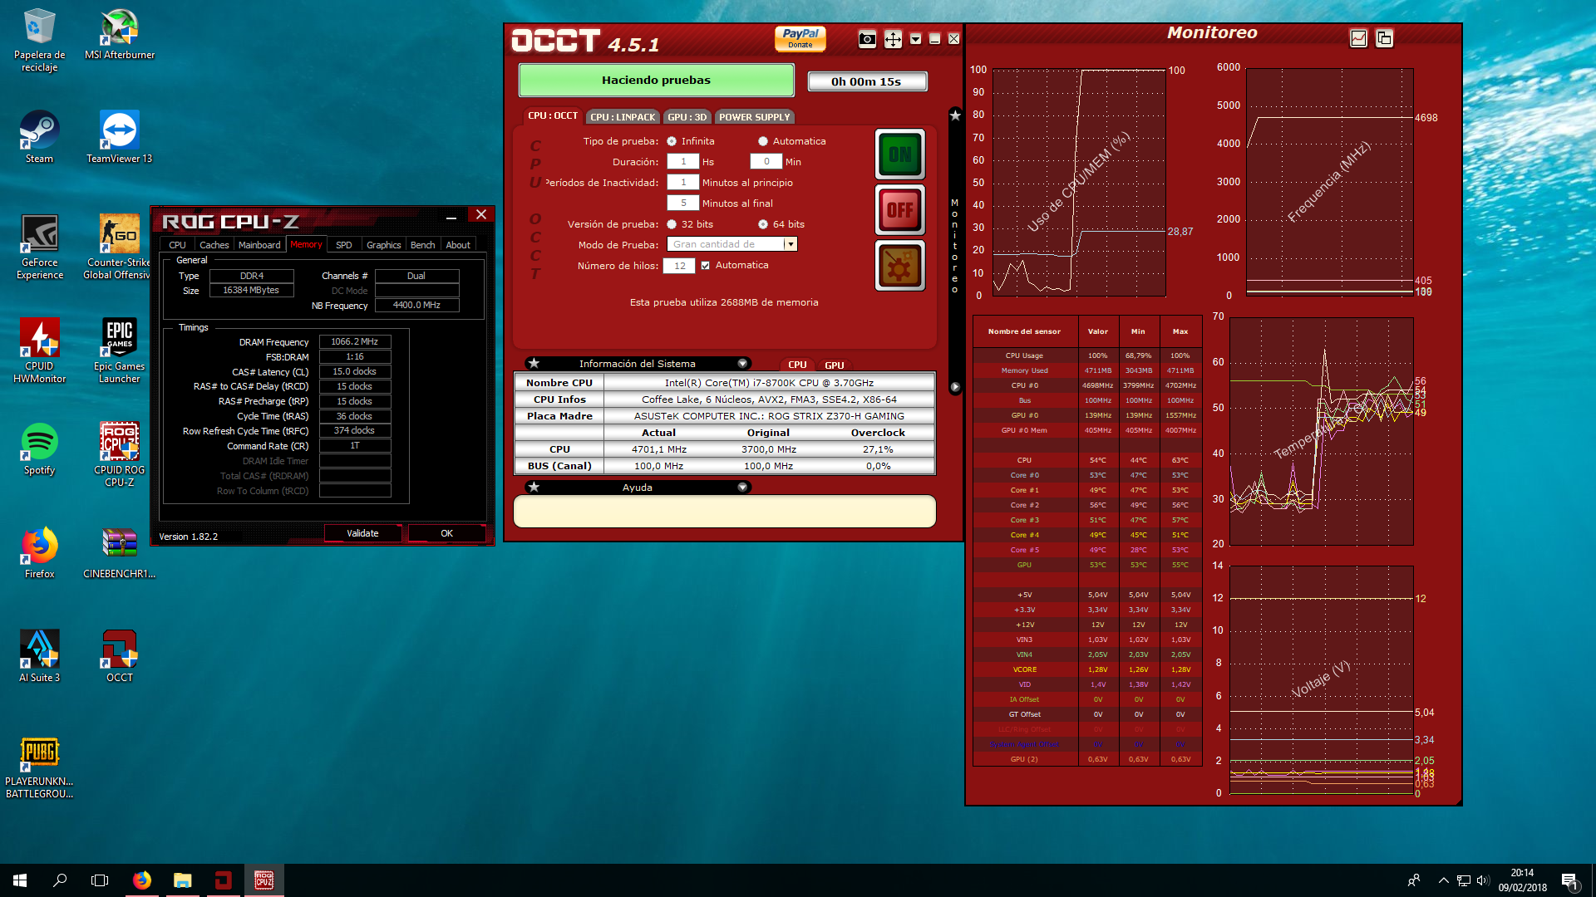Screen dimensions: 1596x897
Task: Click overlapping-windows icon in Monitoreo
Action: click(x=1384, y=38)
